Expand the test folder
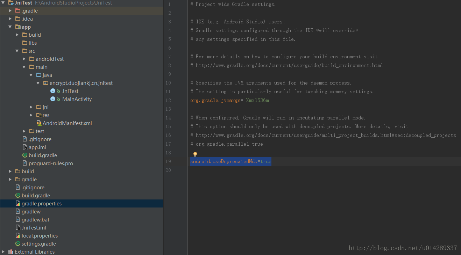Screen dimensions: 461x255 click(x=24, y=131)
